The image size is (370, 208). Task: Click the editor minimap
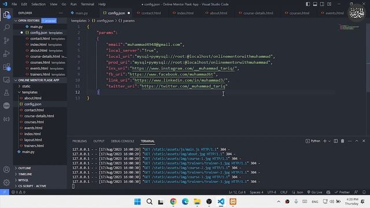pyautogui.click(x=349, y=27)
